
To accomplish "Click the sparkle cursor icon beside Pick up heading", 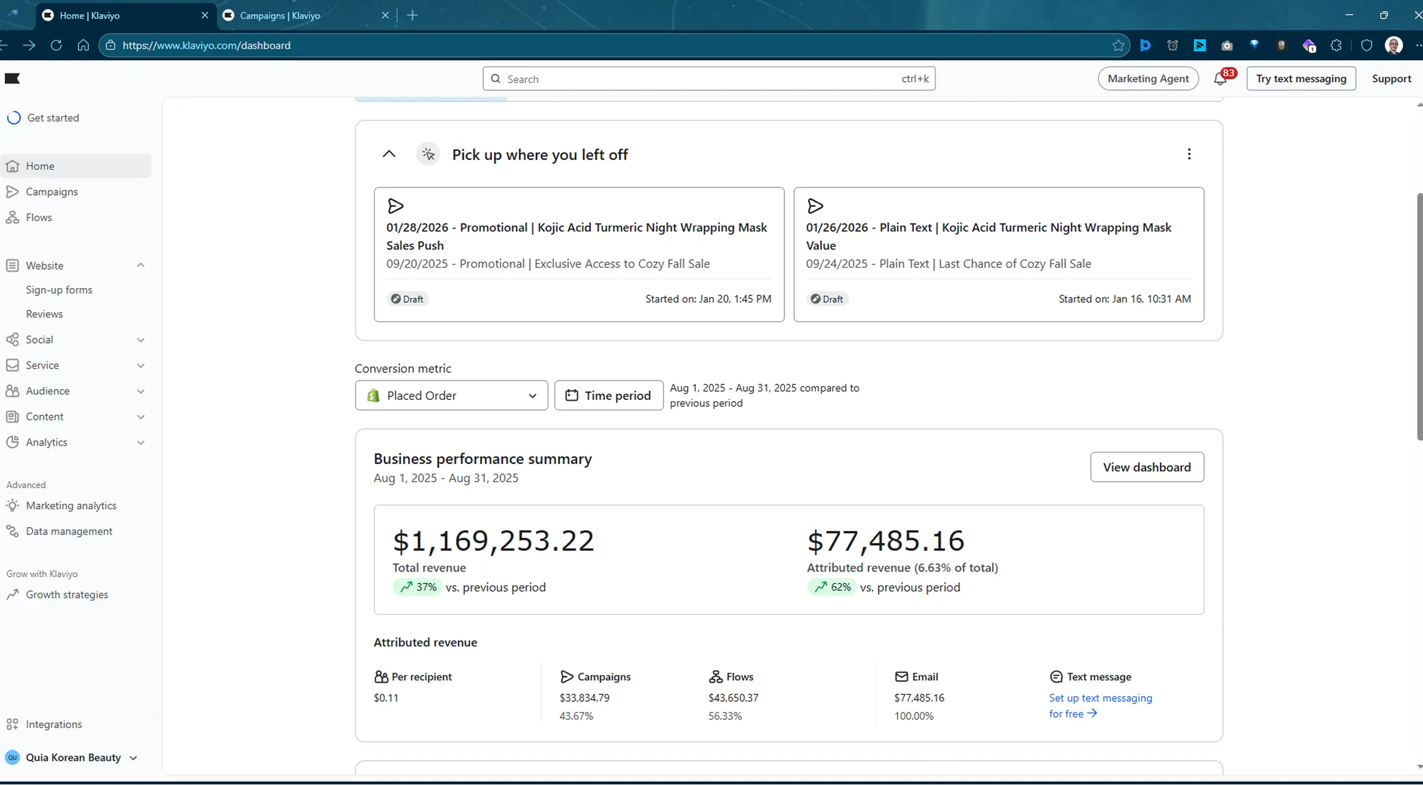I will (428, 154).
